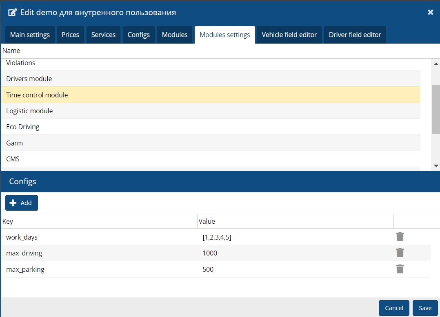Open the Configs tab
Viewport: 440px width, 317px height.
[x=138, y=35]
